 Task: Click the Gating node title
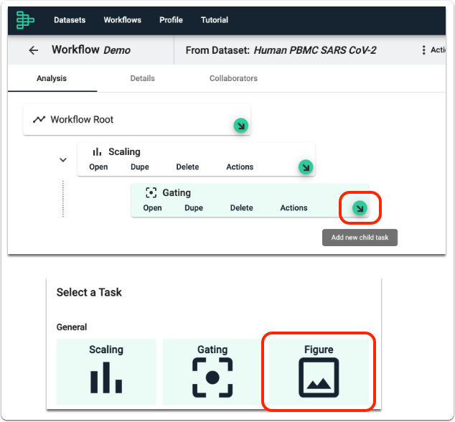[177, 193]
